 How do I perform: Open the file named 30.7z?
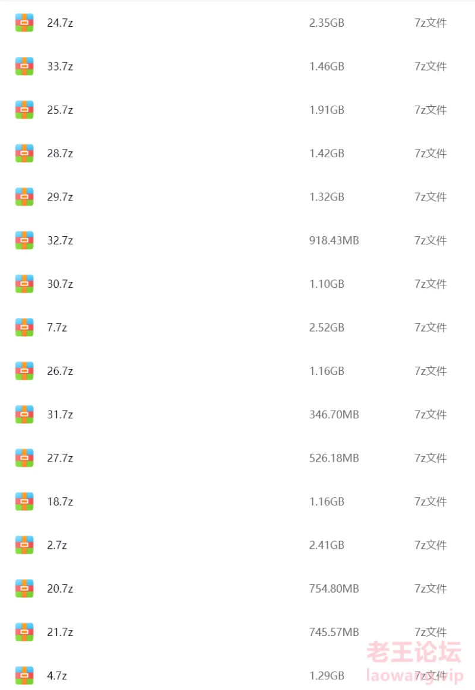click(61, 284)
